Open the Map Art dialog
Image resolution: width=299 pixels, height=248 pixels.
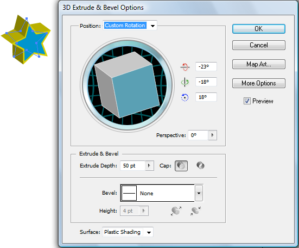click(x=259, y=64)
